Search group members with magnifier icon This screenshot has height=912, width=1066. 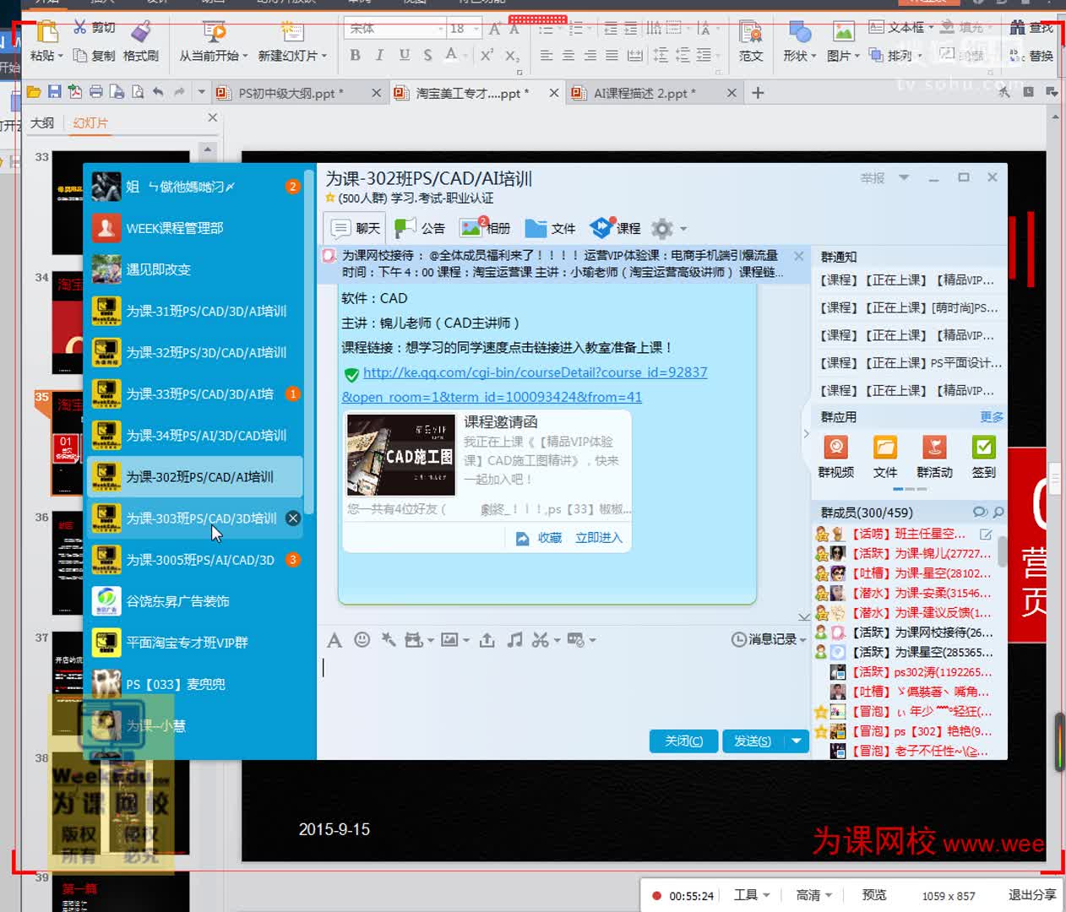click(998, 512)
